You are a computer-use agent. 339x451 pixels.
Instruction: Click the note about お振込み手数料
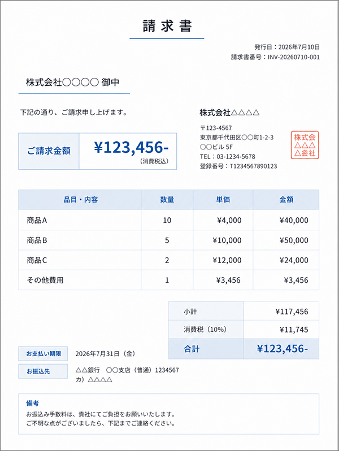coord(101,414)
